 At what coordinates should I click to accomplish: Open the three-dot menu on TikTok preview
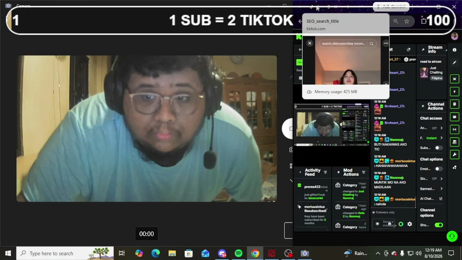pyautogui.click(x=386, y=43)
